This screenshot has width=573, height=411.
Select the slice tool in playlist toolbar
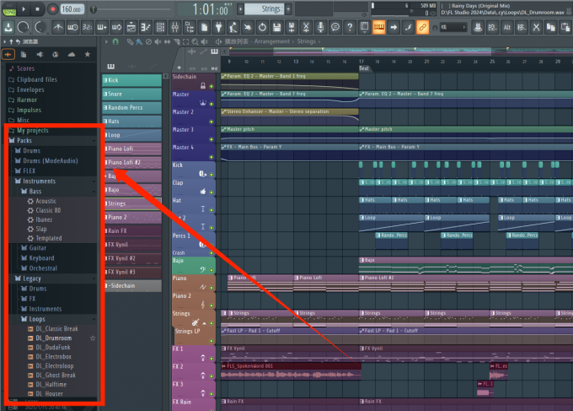pyautogui.click(x=177, y=41)
